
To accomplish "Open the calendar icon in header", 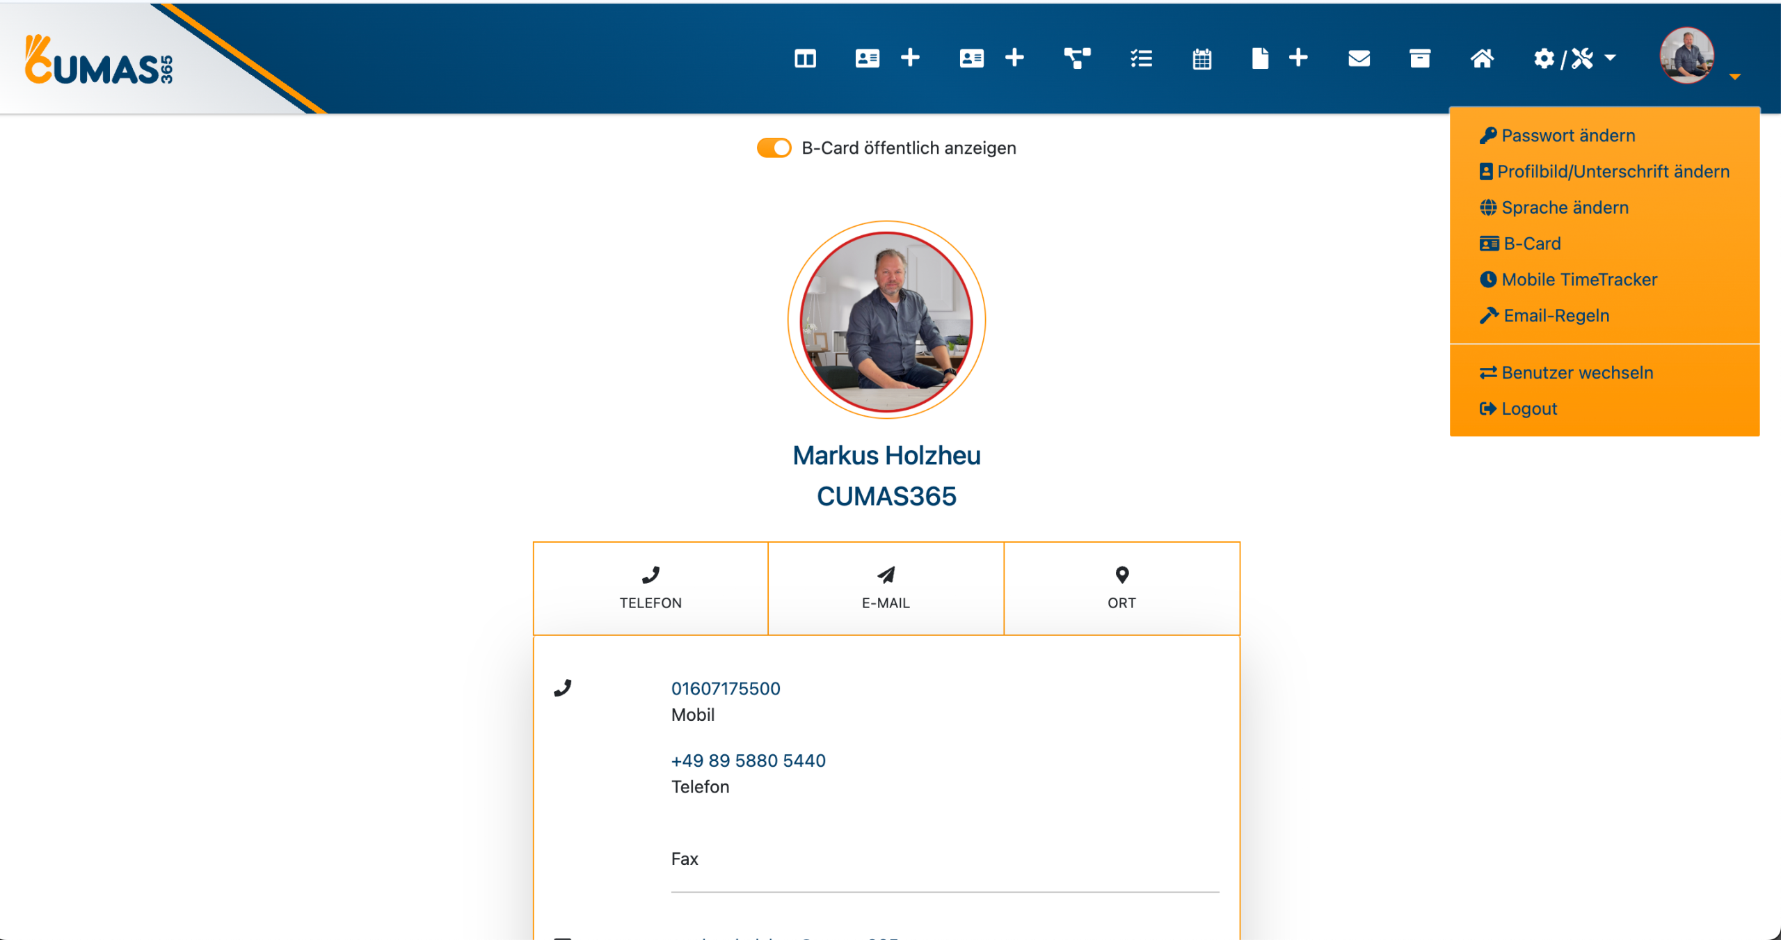I will pyautogui.click(x=1201, y=58).
